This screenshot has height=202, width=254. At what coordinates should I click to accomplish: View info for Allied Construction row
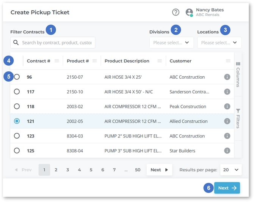click(x=227, y=122)
